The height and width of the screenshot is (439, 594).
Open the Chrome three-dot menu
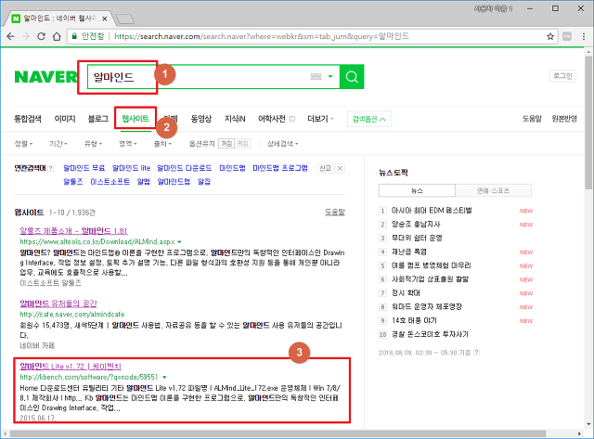(584, 36)
